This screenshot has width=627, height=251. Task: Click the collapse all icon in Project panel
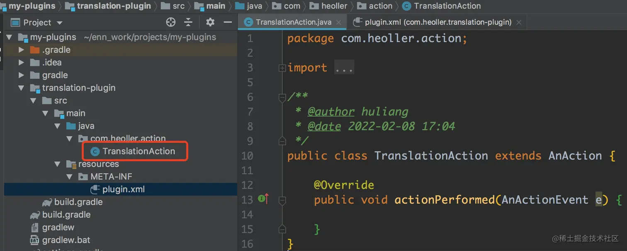tap(188, 22)
